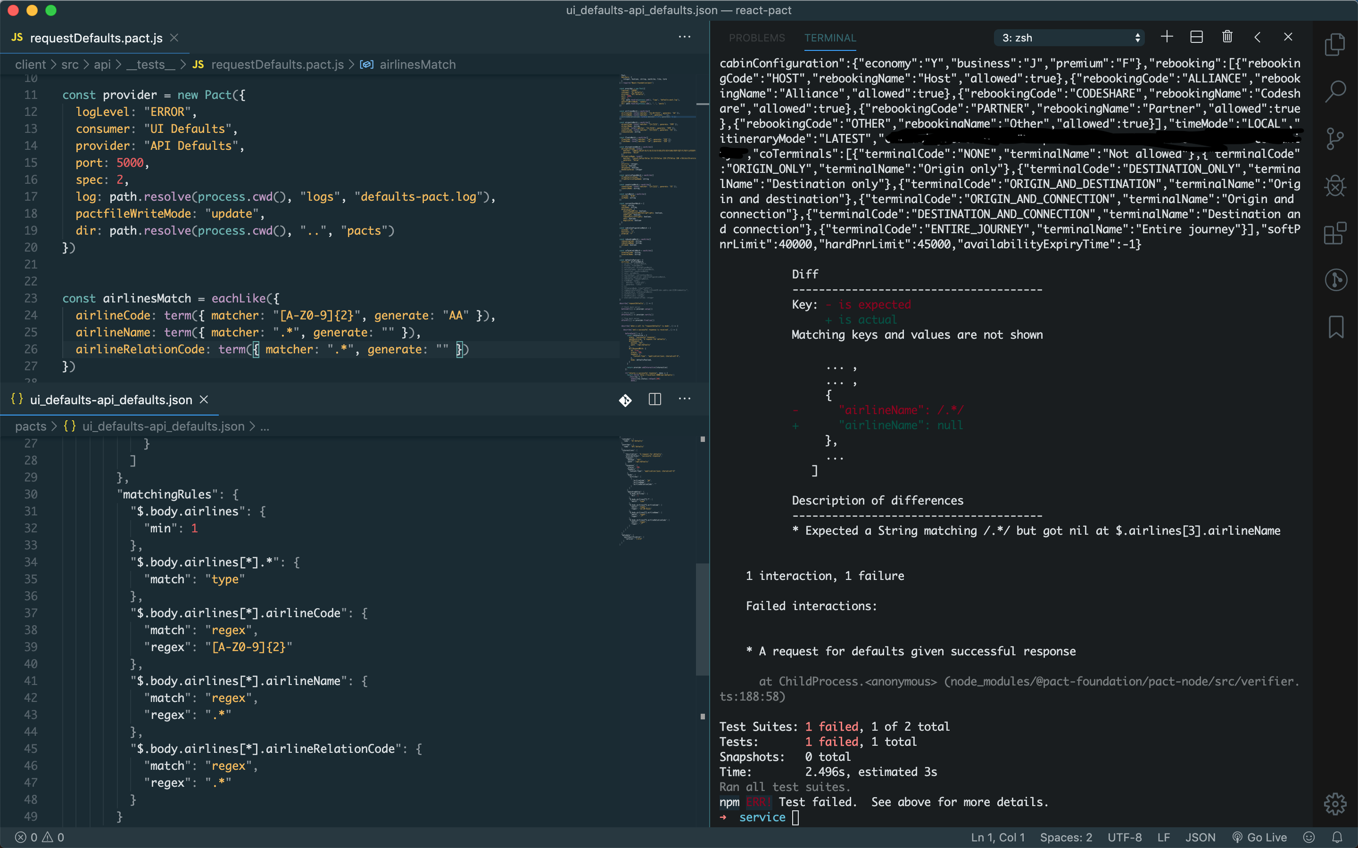Split the terminal panel

click(1196, 37)
